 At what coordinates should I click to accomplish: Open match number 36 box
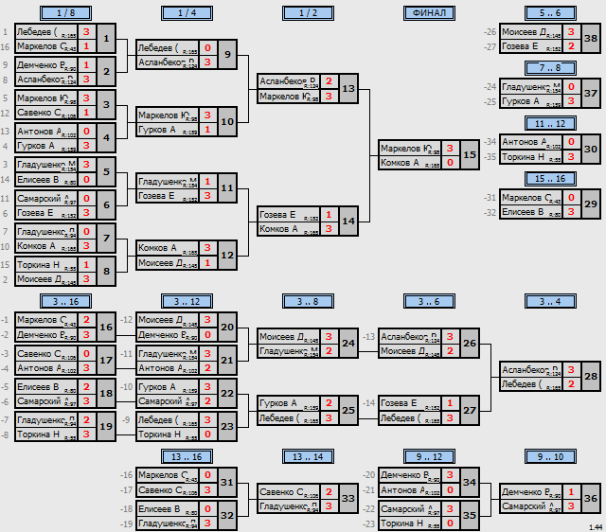[591, 498]
